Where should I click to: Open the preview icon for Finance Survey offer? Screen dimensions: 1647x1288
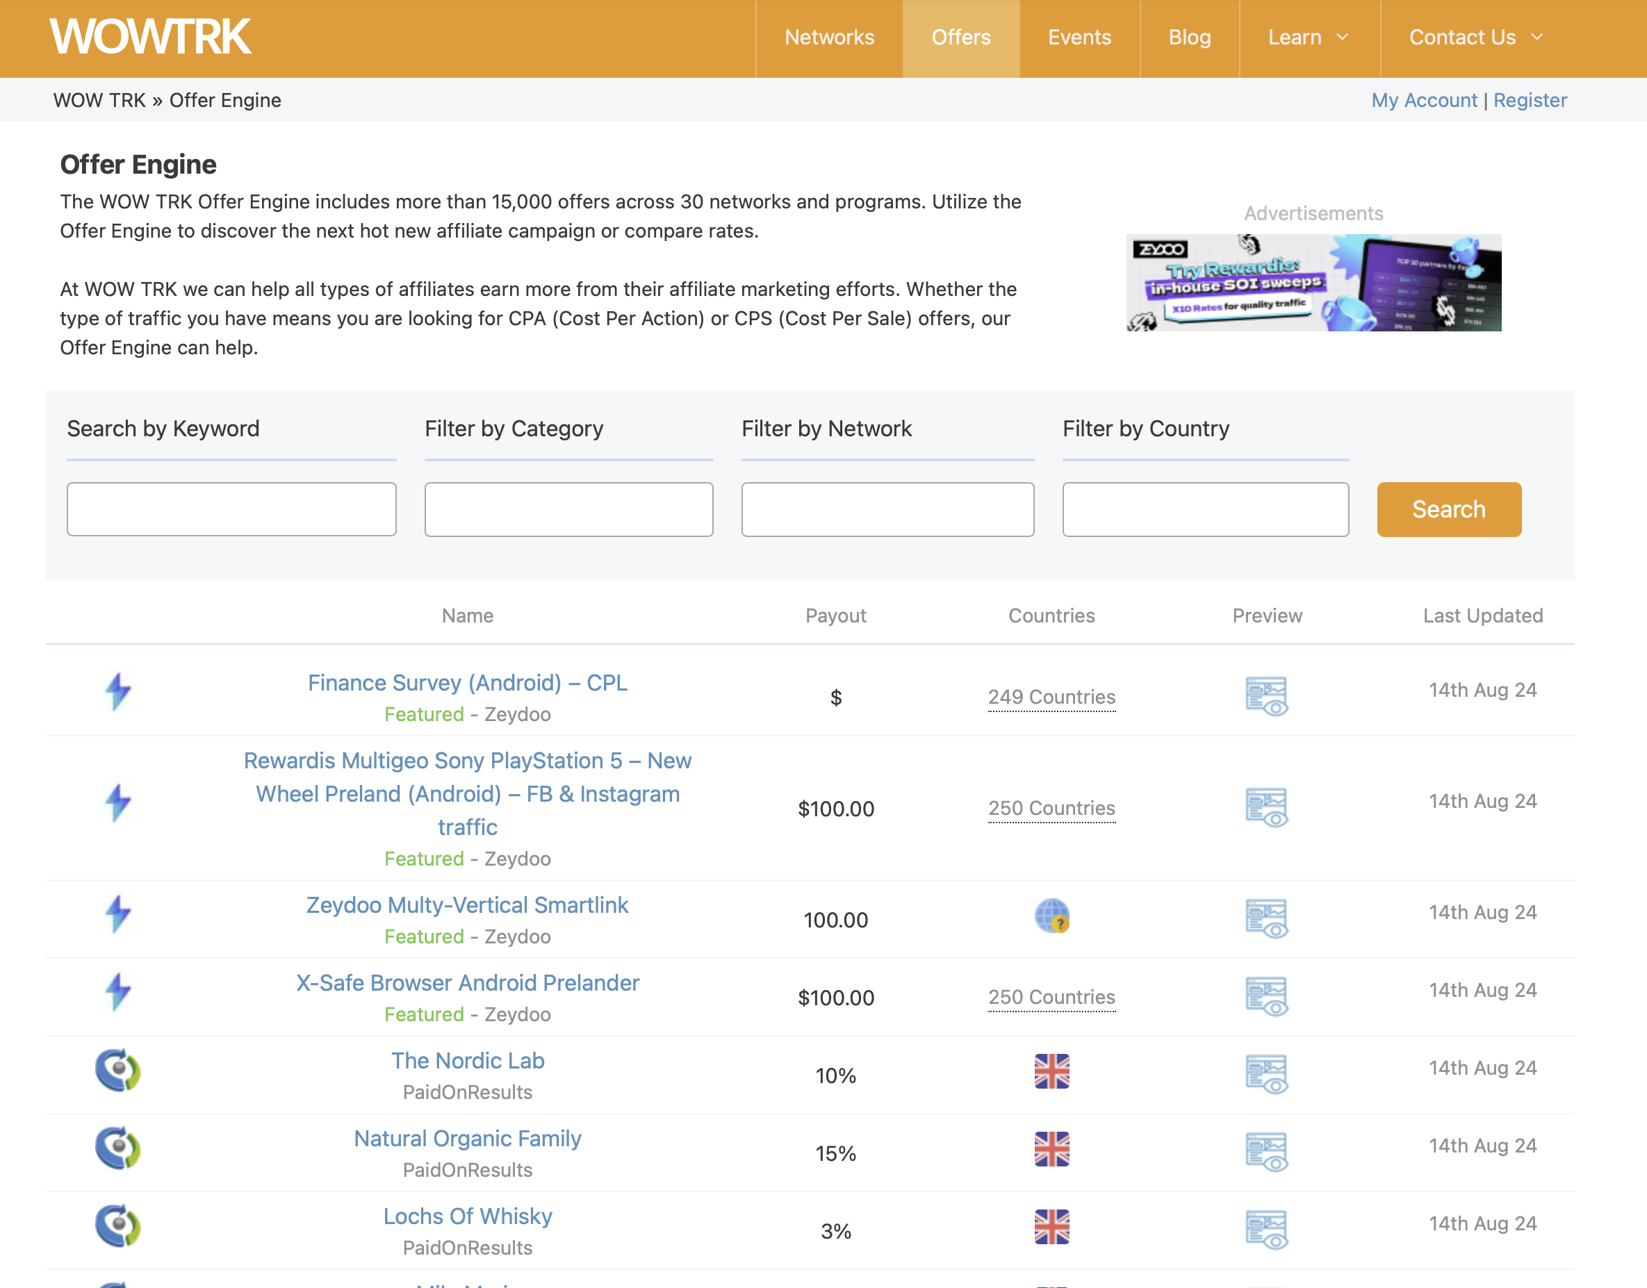point(1267,696)
